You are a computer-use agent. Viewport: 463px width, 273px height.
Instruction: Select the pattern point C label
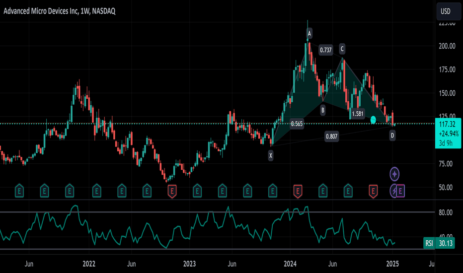tap(342, 49)
